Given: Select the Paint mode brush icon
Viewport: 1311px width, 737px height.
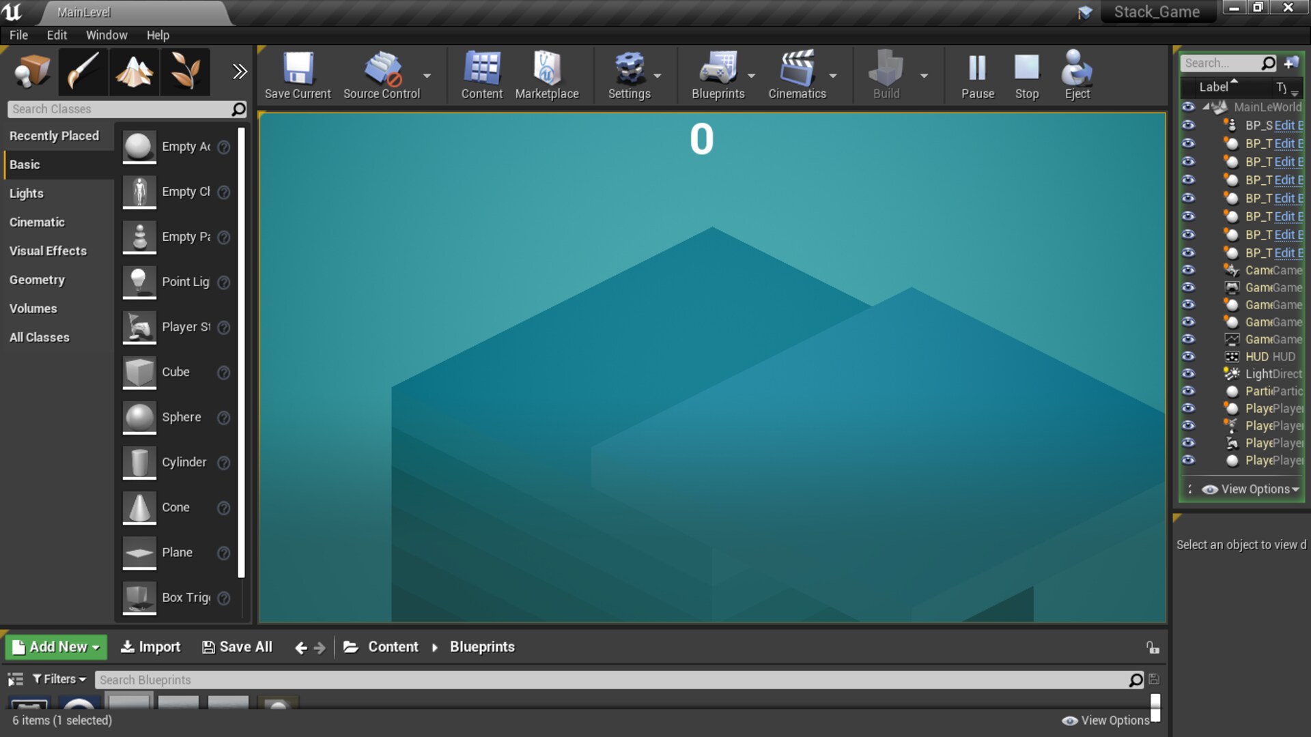Looking at the screenshot, I should (x=83, y=72).
